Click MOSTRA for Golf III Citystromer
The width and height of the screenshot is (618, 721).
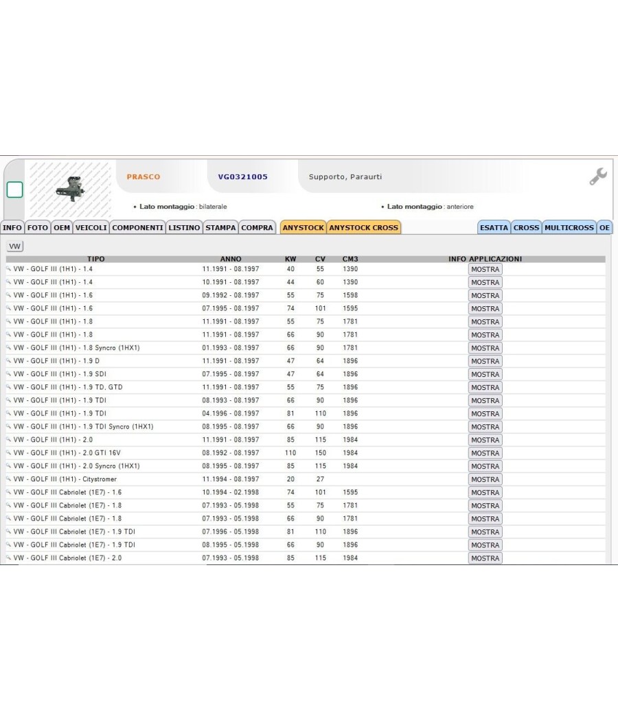485,479
